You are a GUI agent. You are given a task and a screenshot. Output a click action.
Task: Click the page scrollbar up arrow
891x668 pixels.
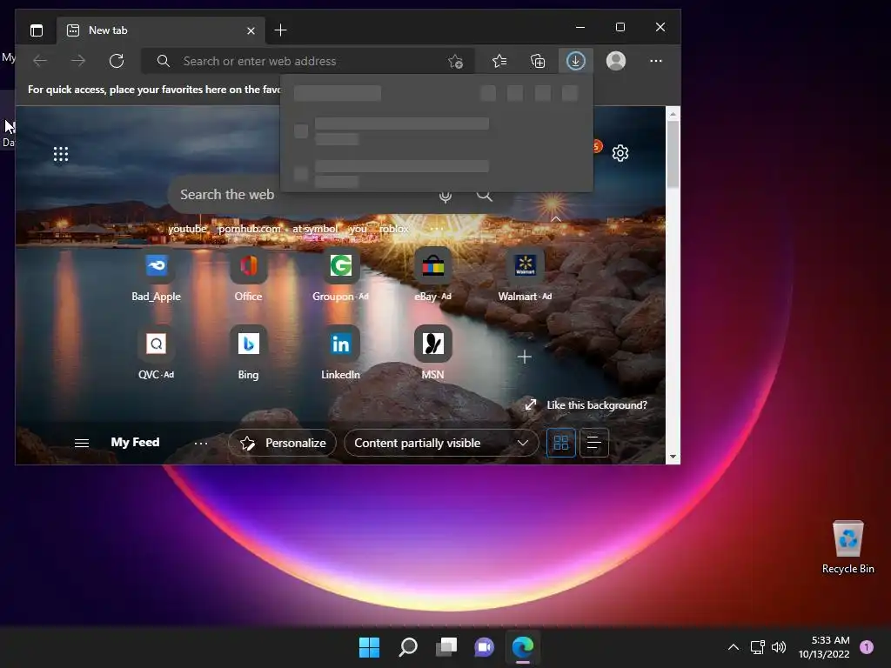[673, 114]
